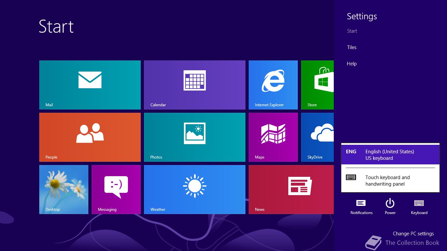Open Help in Settings pane
447x251 pixels.
coord(352,64)
